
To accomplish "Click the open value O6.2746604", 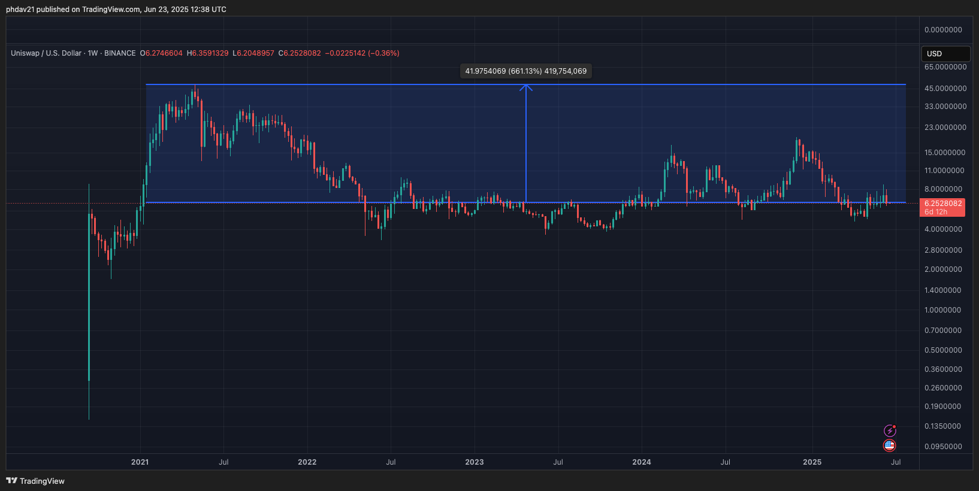I will (161, 53).
